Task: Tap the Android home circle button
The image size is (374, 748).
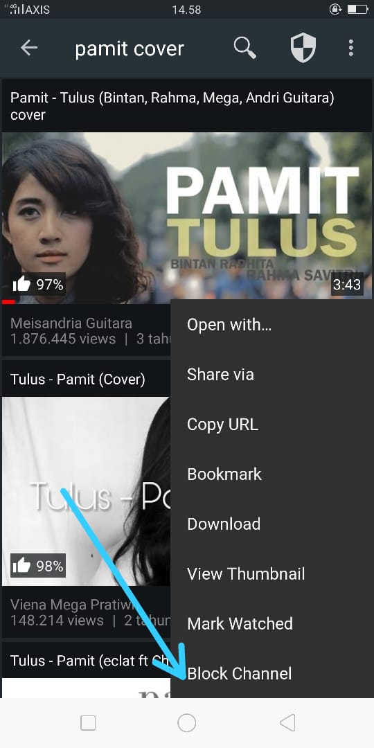Action: [x=186, y=722]
